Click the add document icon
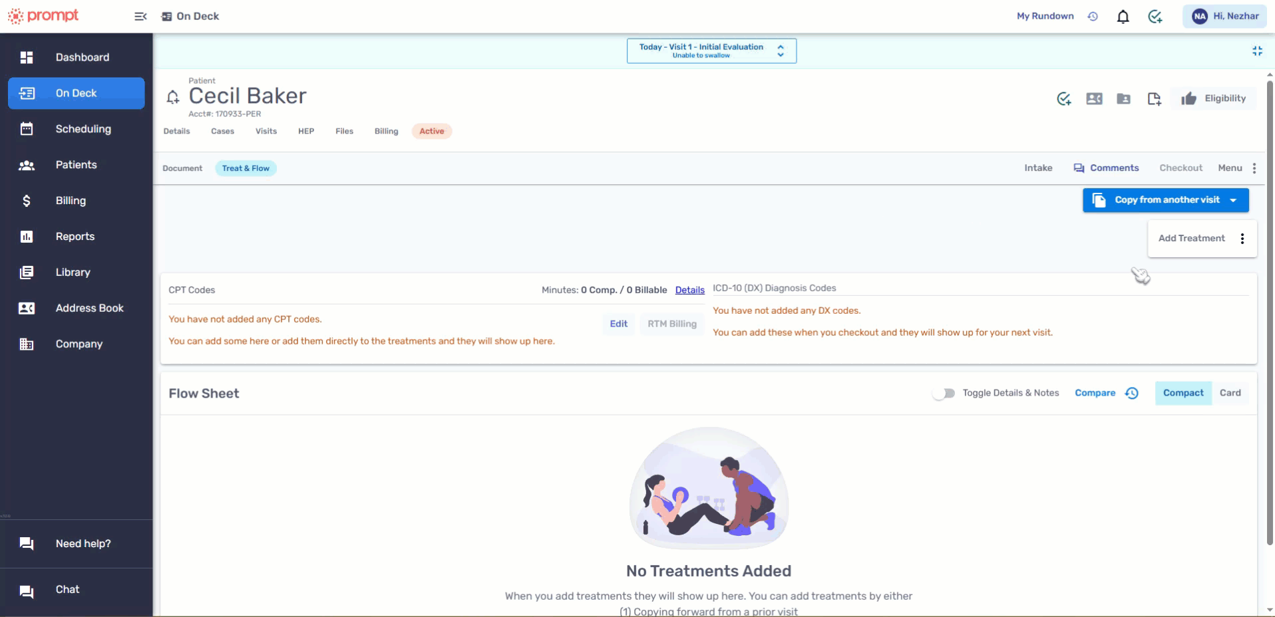Screen dimensions: 1275x617 click(1155, 99)
